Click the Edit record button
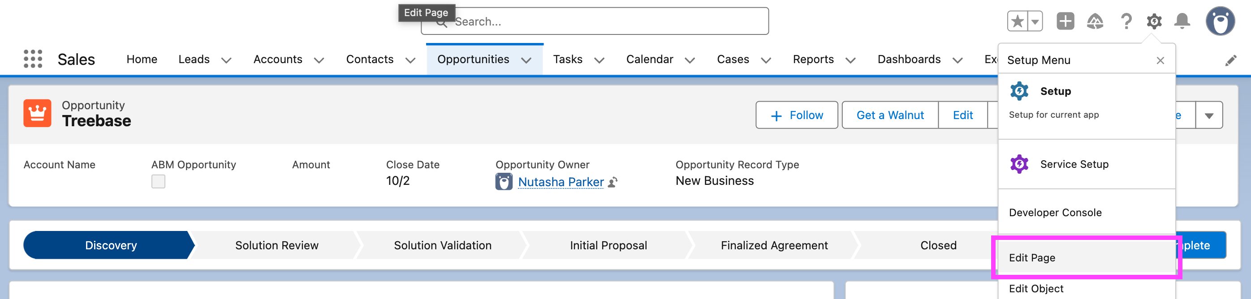1251x299 pixels. (962, 115)
